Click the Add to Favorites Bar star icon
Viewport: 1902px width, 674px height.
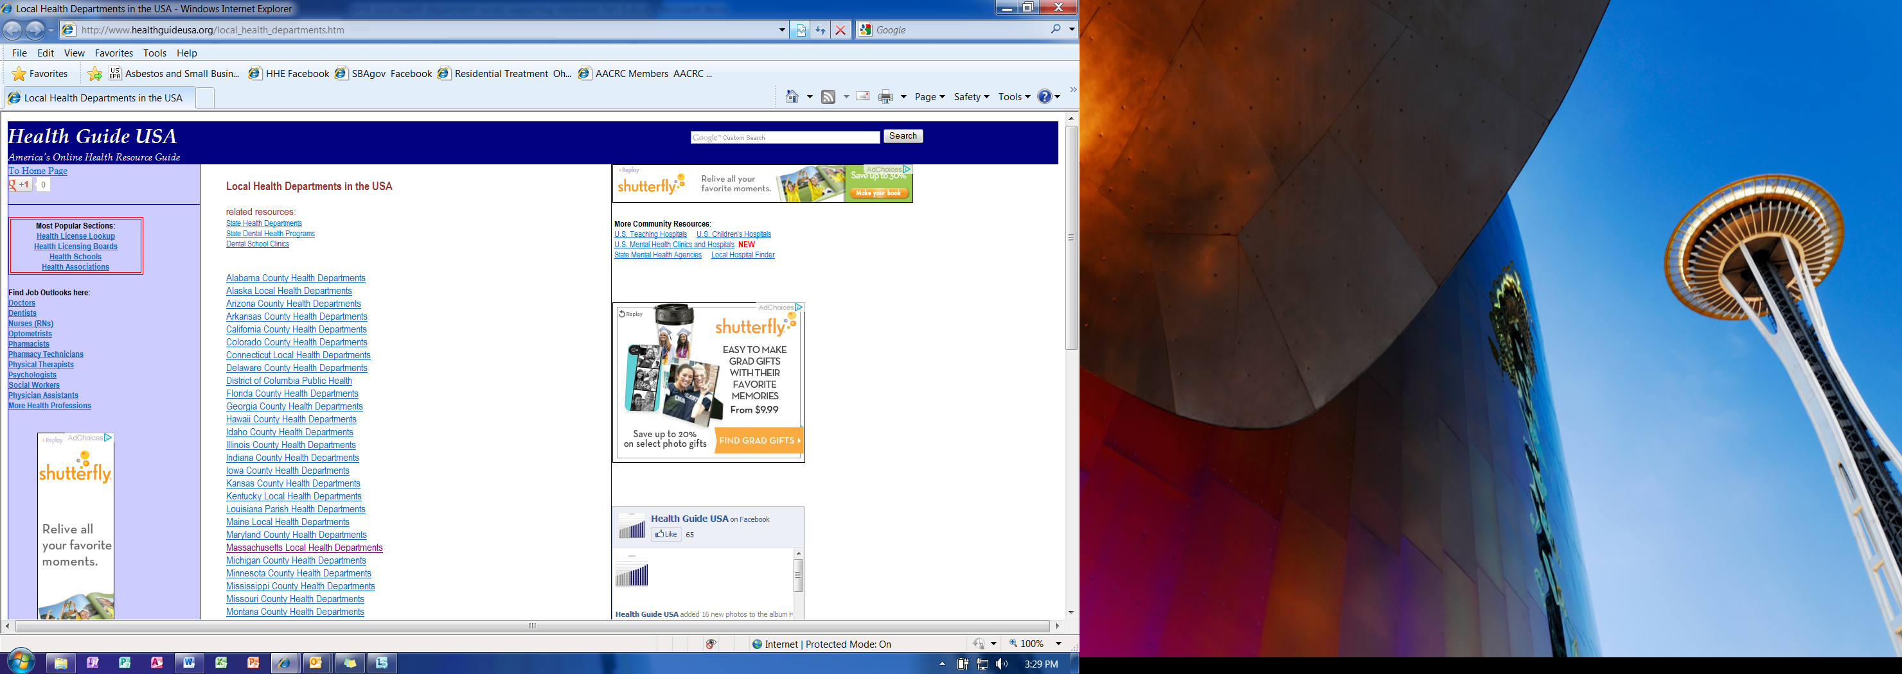[x=94, y=74]
